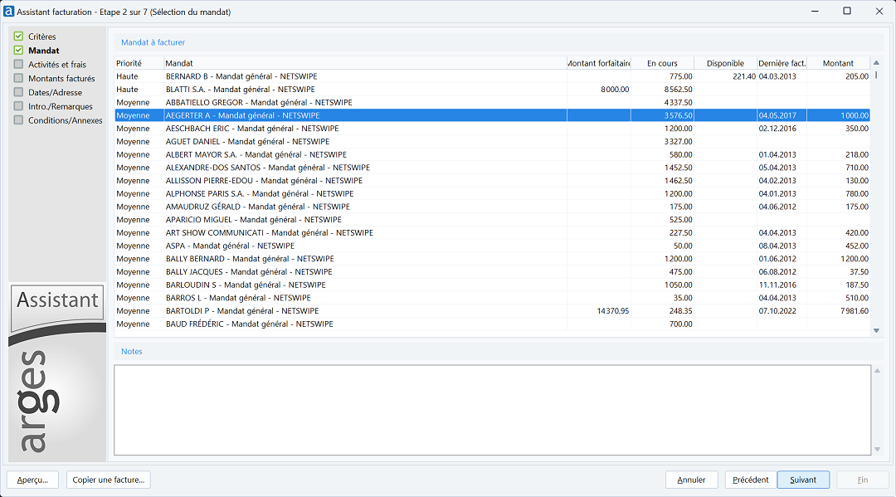Select the BAUD FRÉDÉRIC mandate row
Screen dimensions: 896x497
pyautogui.click(x=492, y=324)
